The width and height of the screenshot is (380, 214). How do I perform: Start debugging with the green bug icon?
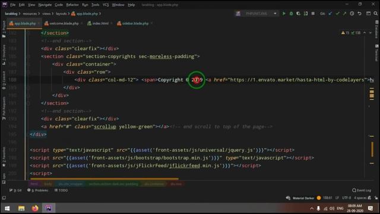tap(291, 14)
